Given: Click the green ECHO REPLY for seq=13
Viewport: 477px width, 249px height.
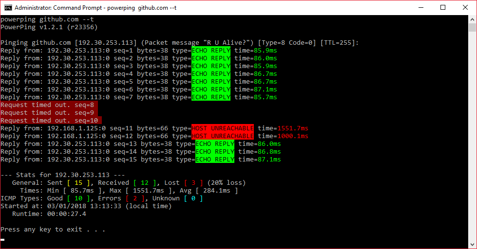Looking at the screenshot, I should 215,144.
